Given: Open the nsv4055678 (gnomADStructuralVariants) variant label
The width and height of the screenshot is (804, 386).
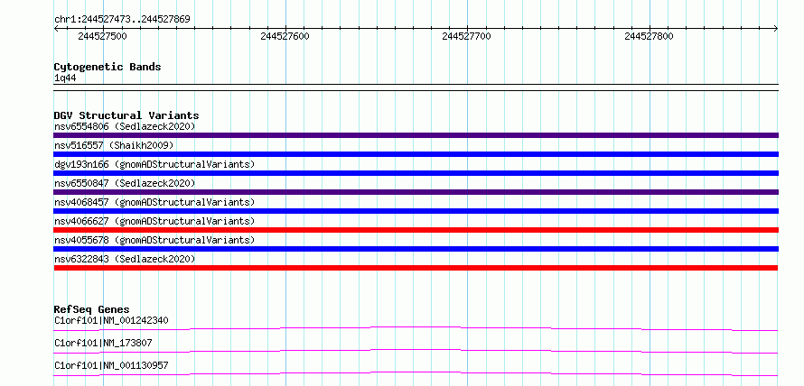Looking at the screenshot, I should [154, 240].
